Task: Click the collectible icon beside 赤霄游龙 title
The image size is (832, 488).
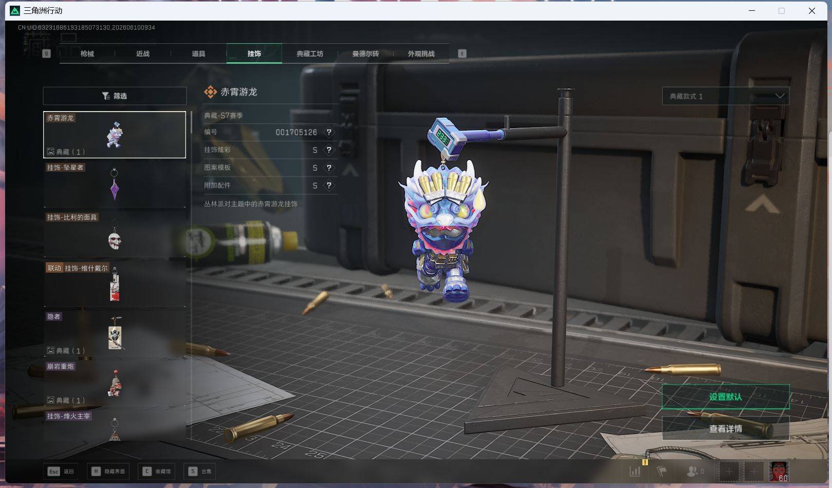Action: [x=210, y=92]
